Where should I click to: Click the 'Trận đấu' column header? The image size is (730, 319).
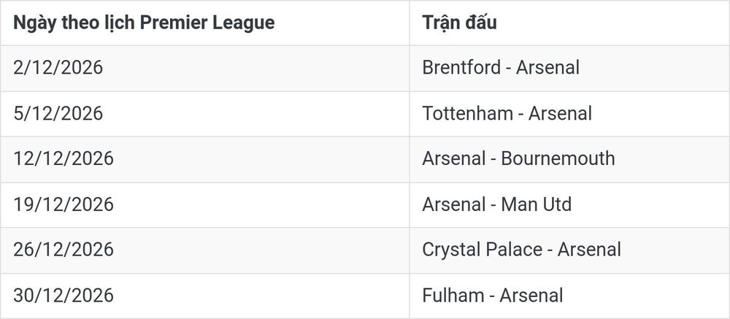(x=569, y=23)
